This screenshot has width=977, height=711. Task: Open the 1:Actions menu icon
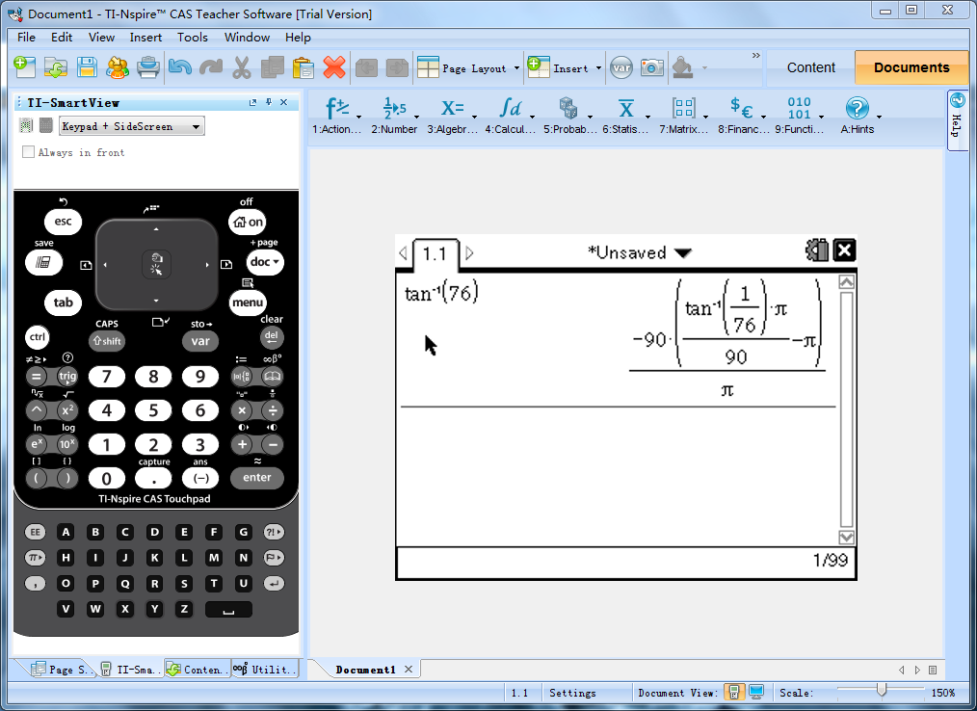pyautogui.click(x=336, y=109)
